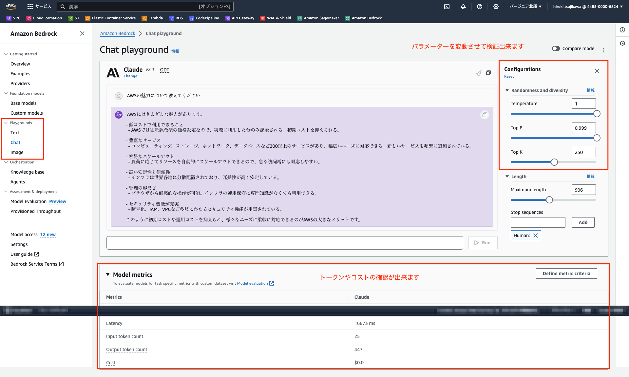Click Define metric criteria button
Image resolution: width=629 pixels, height=377 pixels.
[x=566, y=273]
